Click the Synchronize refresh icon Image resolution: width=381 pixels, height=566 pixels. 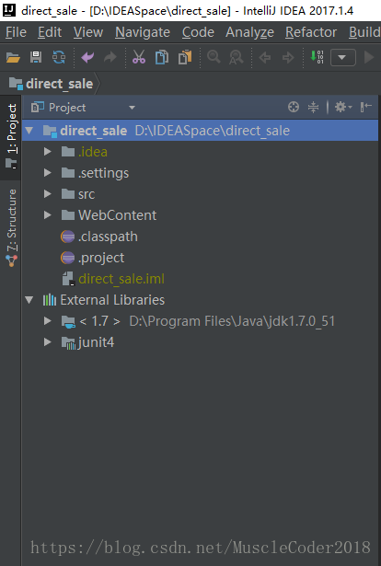(59, 57)
